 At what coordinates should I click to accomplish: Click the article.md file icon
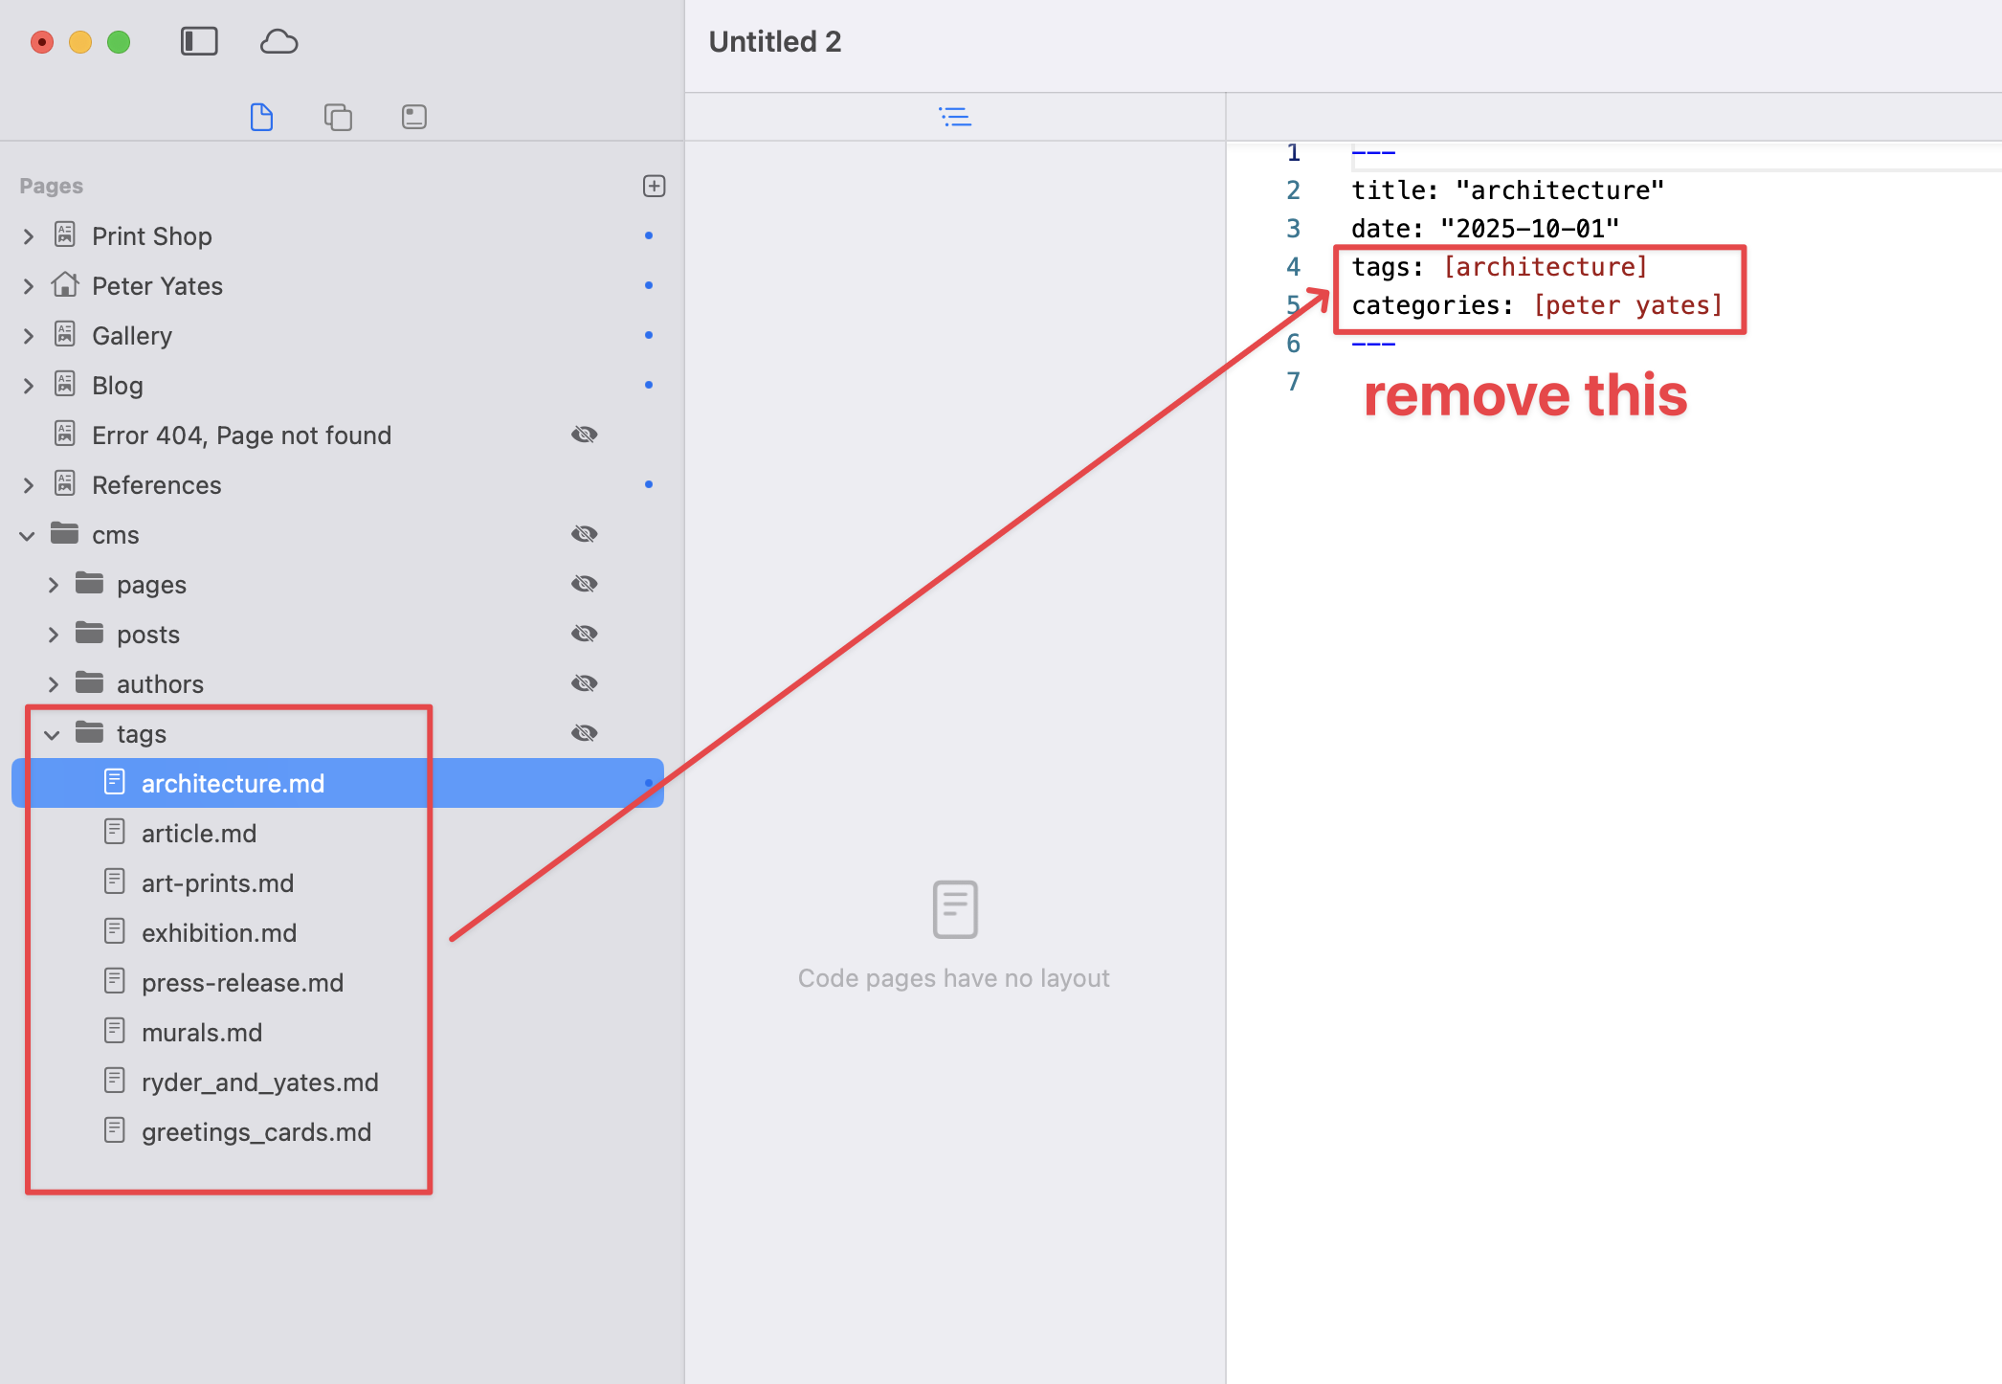click(115, 832)
